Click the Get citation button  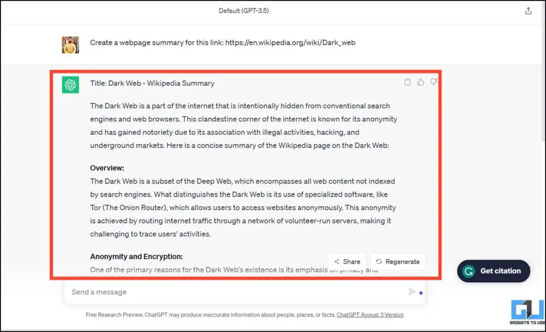coord(493,271)
